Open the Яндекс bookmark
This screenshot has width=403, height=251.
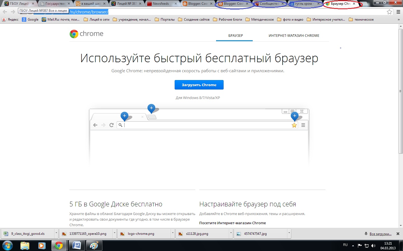click(x=10, y=20)
